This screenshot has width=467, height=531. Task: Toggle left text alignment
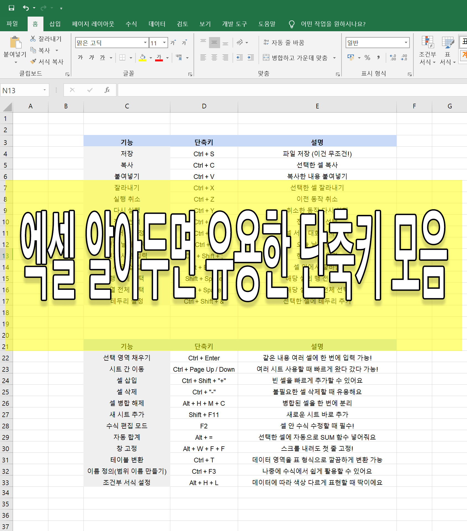(x=203, y=58)
